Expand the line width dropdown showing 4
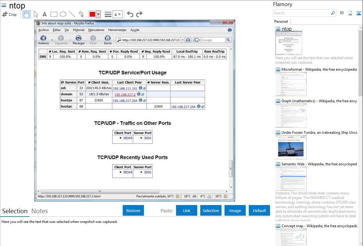The image size is (363, 246). (x=118, y=14)
